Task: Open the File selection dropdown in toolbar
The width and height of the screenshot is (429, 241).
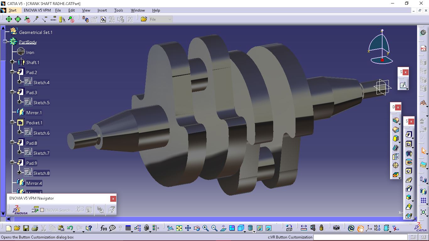Action: coord(160,19)
